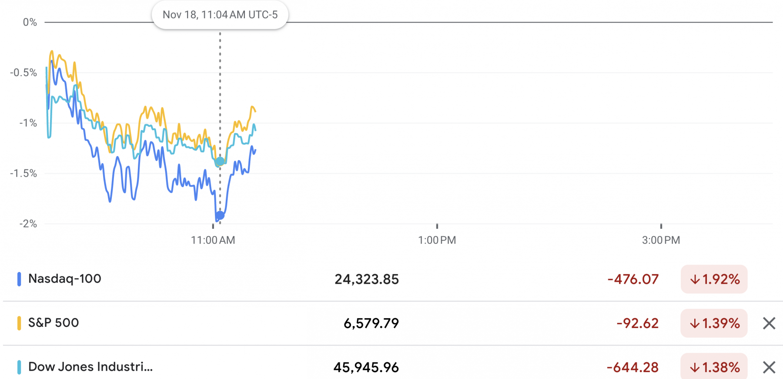Screen dimensions: 783x379
Task: Click the red down arrow beside 1.39%
Action: click(694, 323)
